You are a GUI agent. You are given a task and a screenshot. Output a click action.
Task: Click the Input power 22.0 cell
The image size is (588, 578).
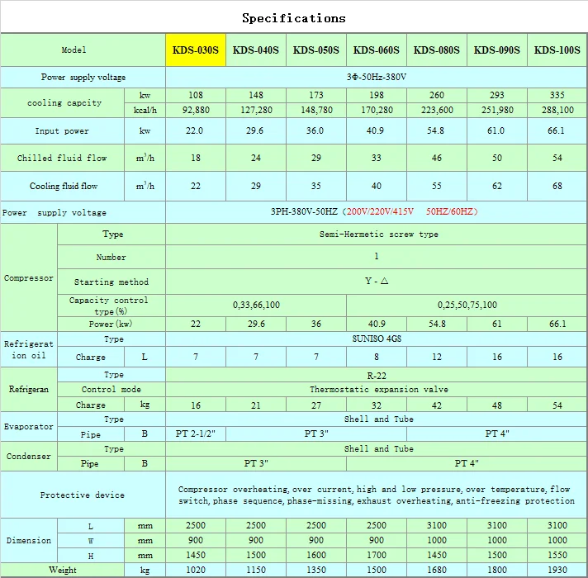pos(196,130)
